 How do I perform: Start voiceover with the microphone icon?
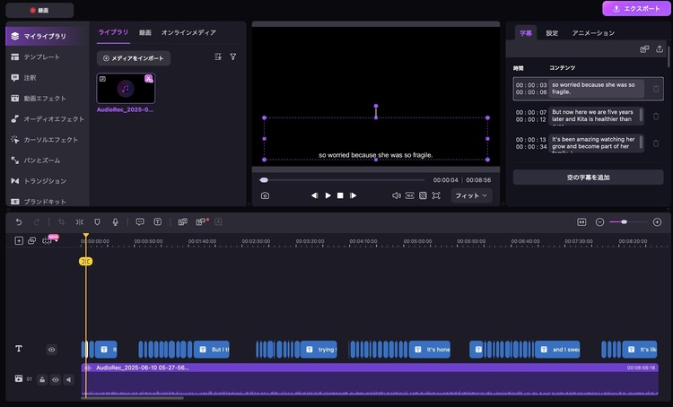[115, 221]
